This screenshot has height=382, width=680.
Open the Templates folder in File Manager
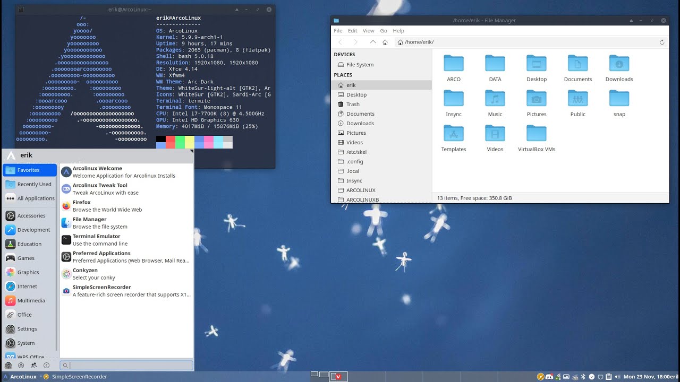(x=454, y=138)
